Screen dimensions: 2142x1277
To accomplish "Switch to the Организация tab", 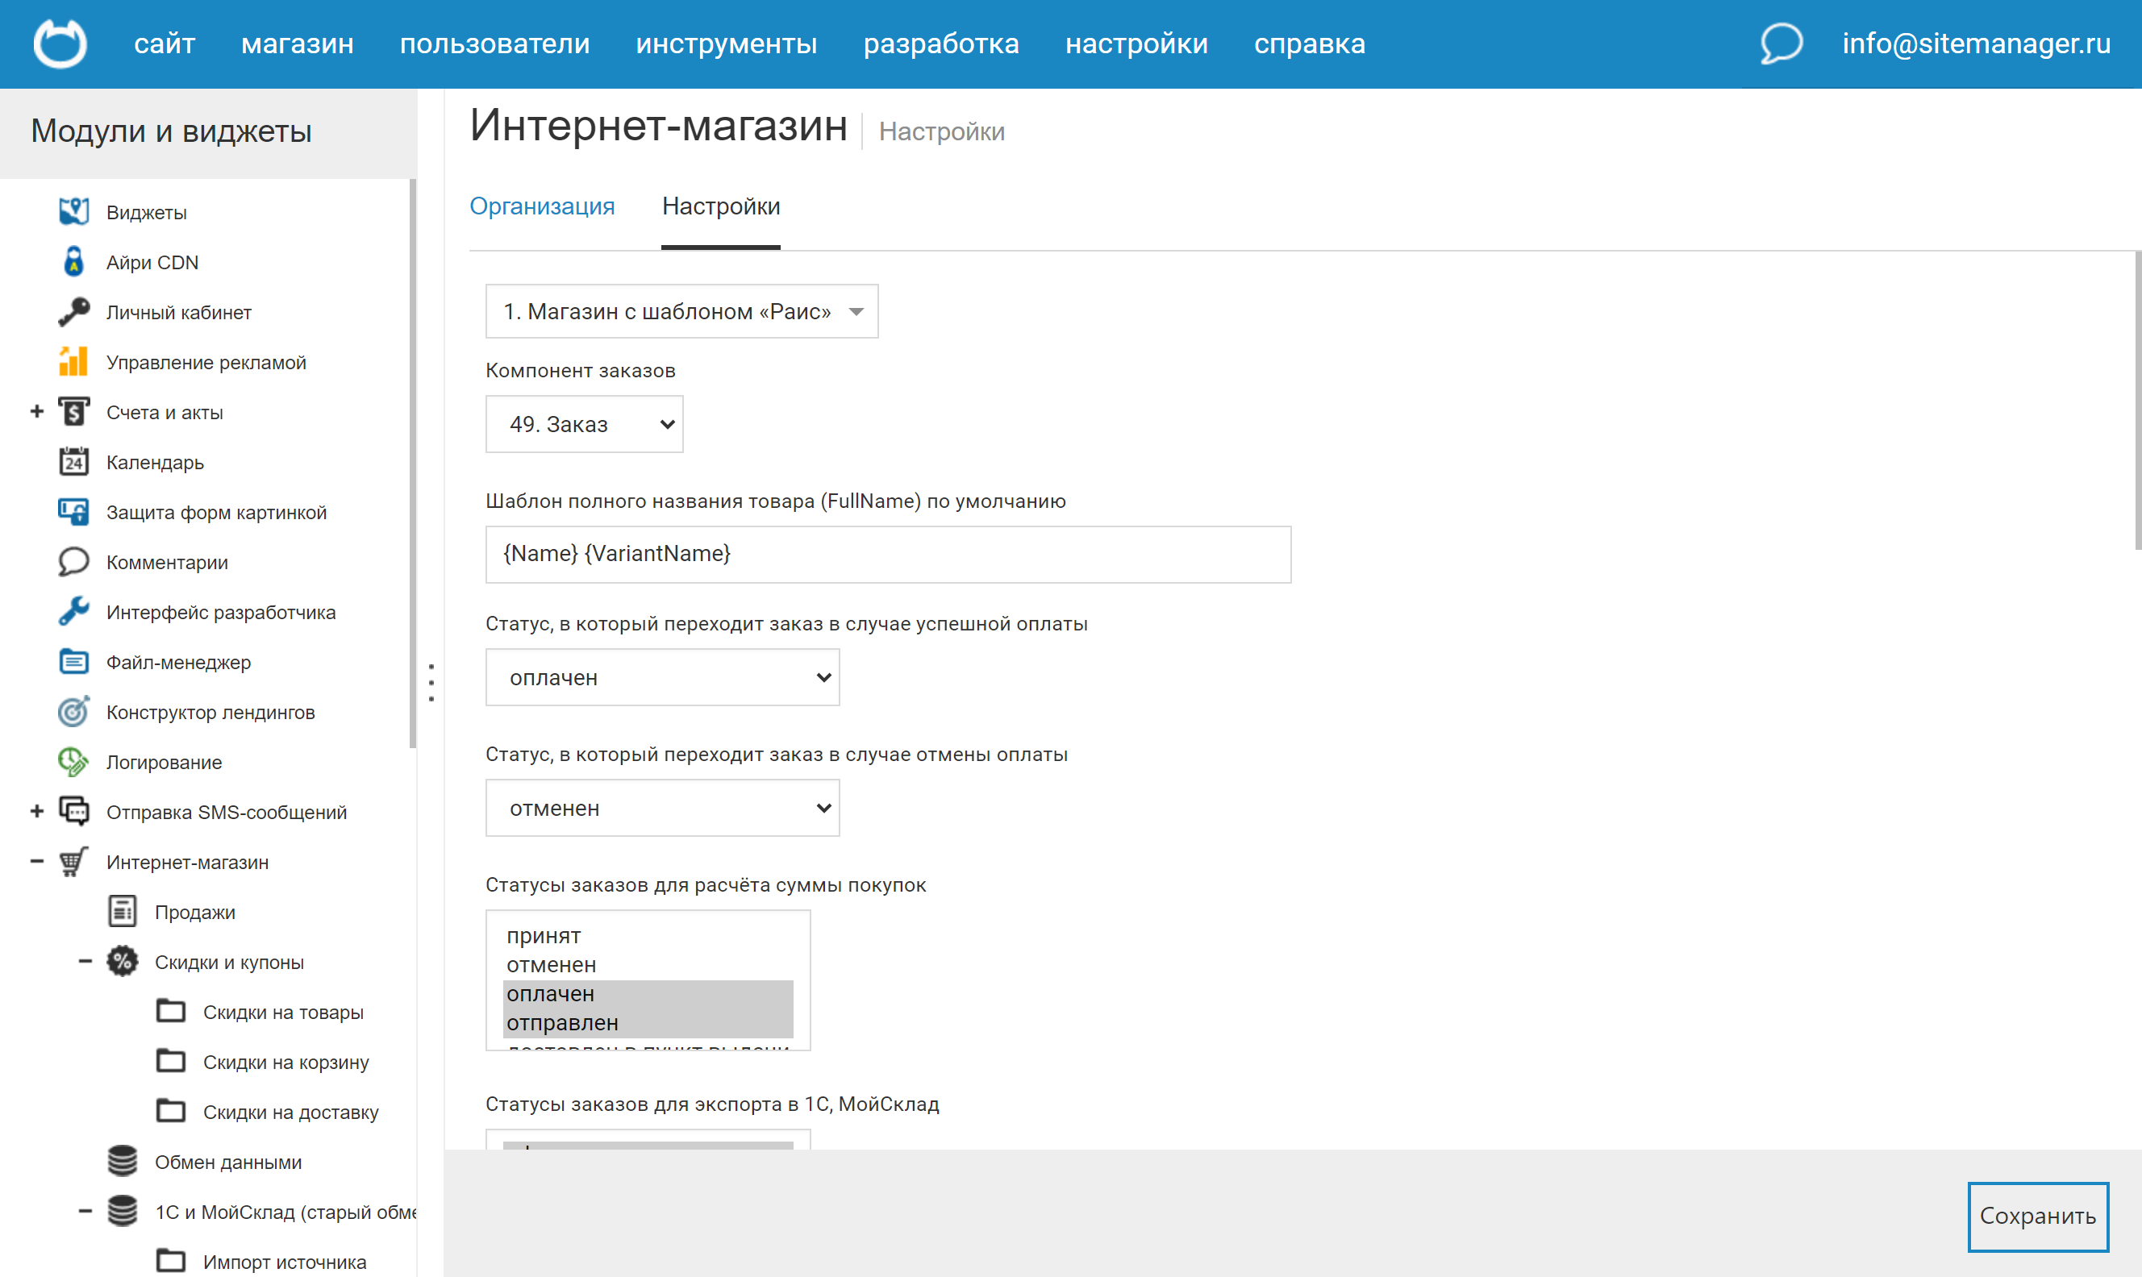I will point(542,206).
